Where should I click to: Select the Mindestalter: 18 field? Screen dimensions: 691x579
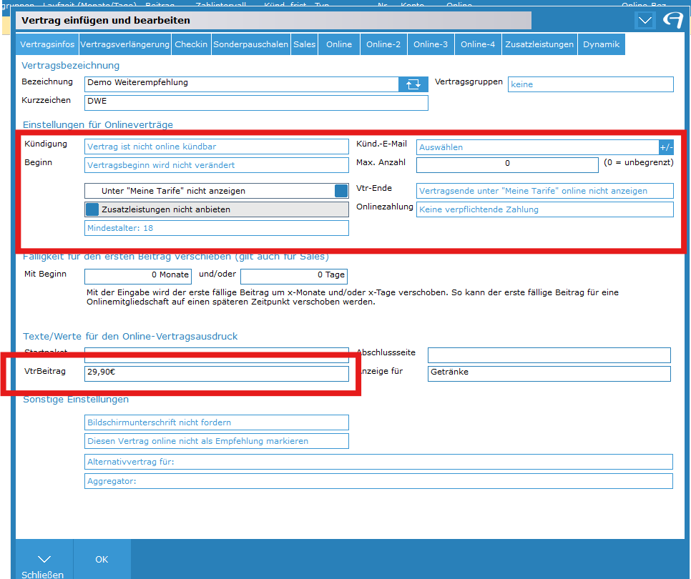(216, 228)
